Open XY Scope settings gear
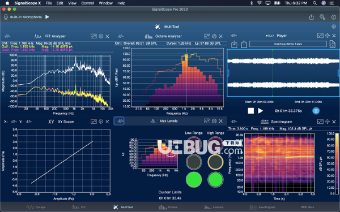The height and width of the screenshot is (212, 340). coord(101,122)
